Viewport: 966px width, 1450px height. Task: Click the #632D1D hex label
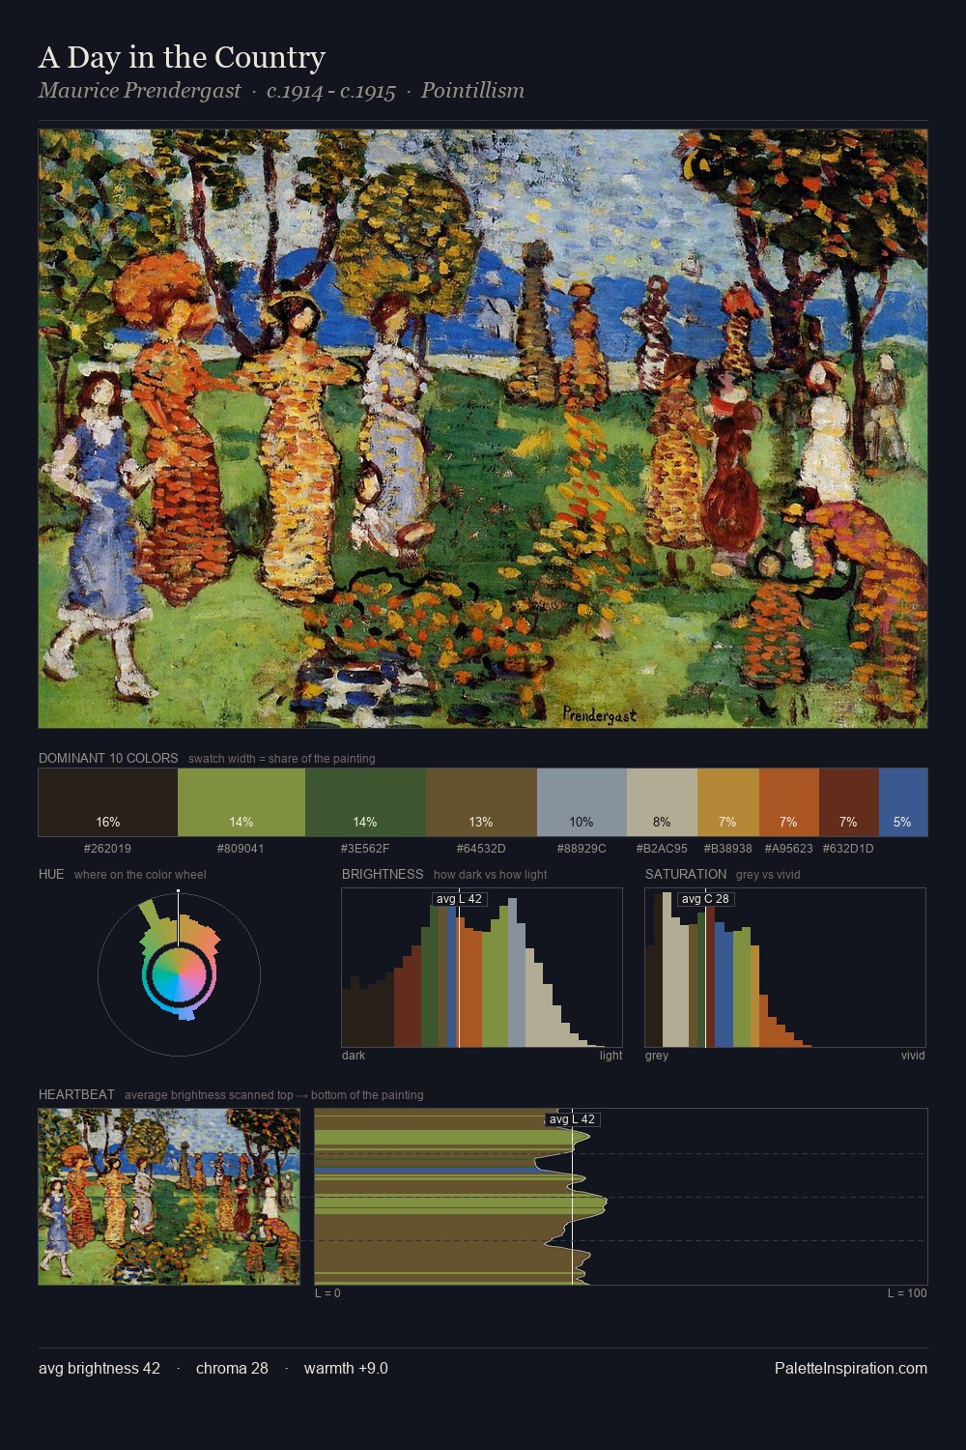click(x=848, y=849)
